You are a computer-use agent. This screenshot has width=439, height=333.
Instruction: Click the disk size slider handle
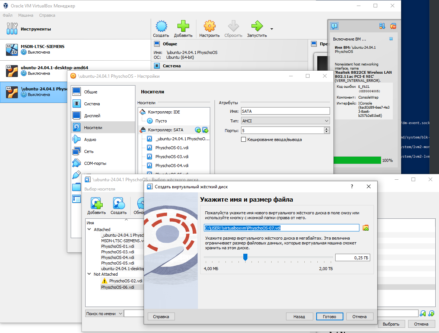[245, 257]
